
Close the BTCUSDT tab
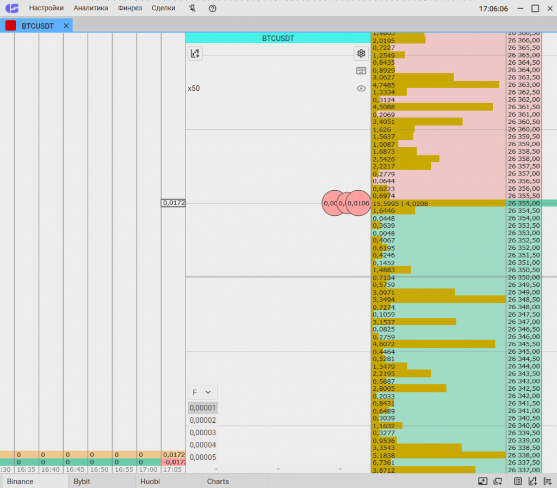click(66, 26)
